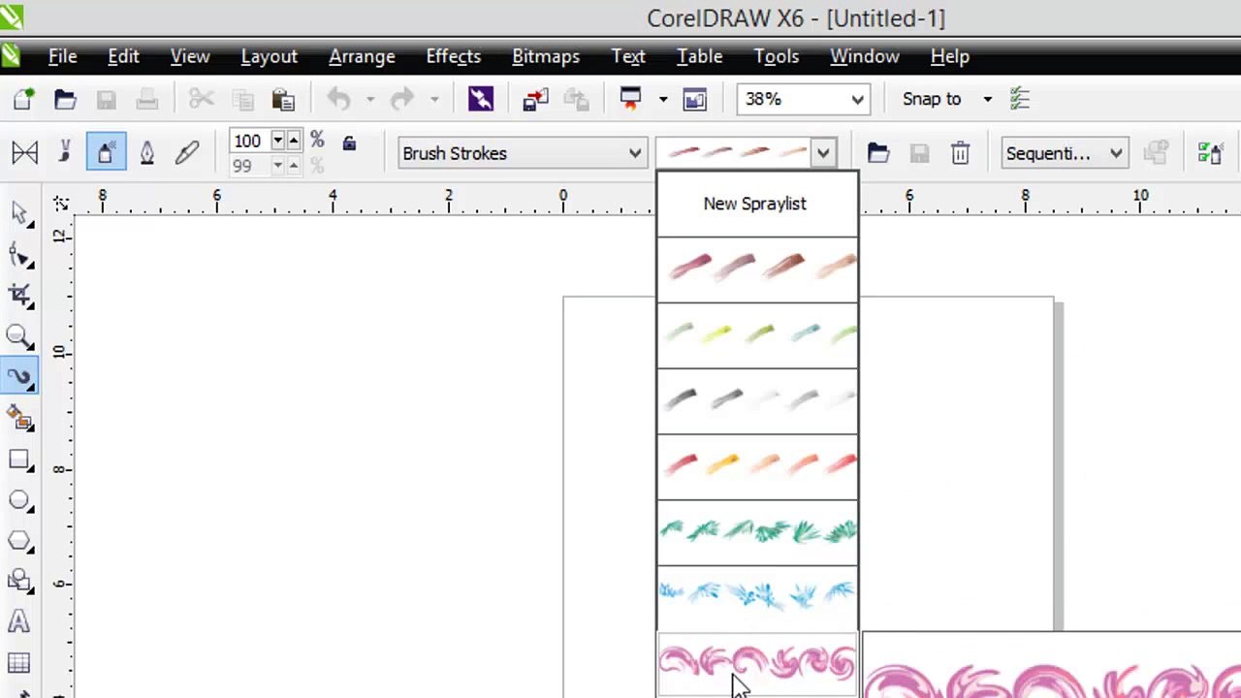Click the spray object size field showing 100

pos(249,141)
